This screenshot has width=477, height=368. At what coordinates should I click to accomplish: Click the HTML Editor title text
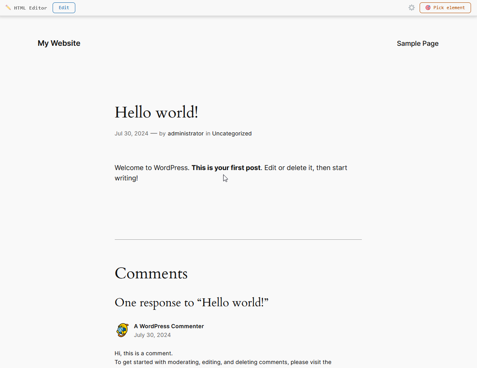(x=30, y=8)
